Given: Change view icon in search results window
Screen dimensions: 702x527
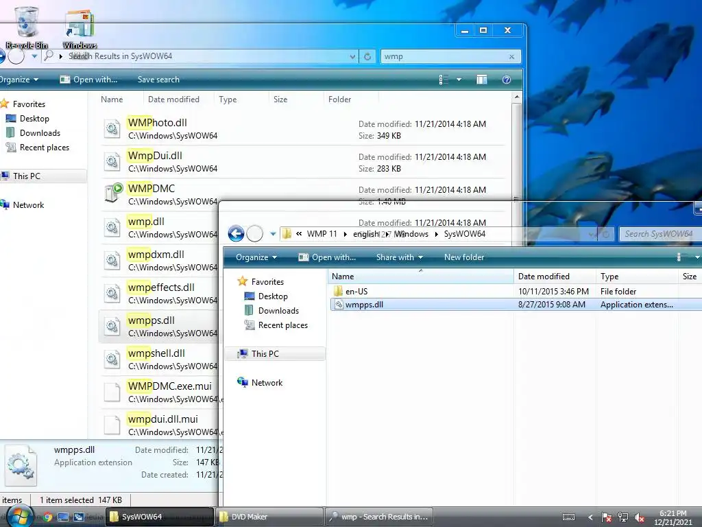Looking at the screenshot, I should 444,80.
